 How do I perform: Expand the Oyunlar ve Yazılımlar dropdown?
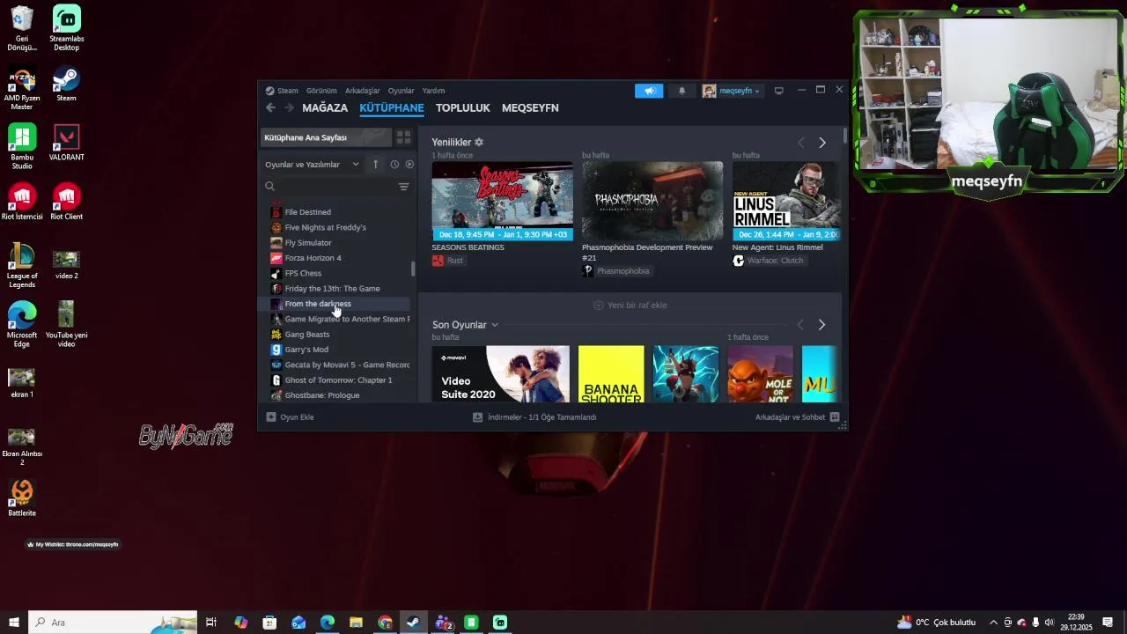coord(313,165)
